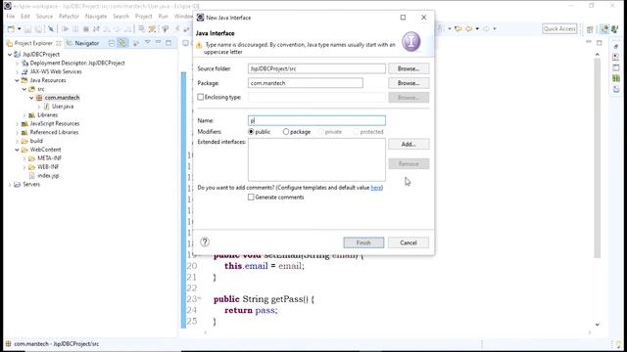627x352 pixels.
Task: Select the public modifier radio button
Action: pos(251,131)
